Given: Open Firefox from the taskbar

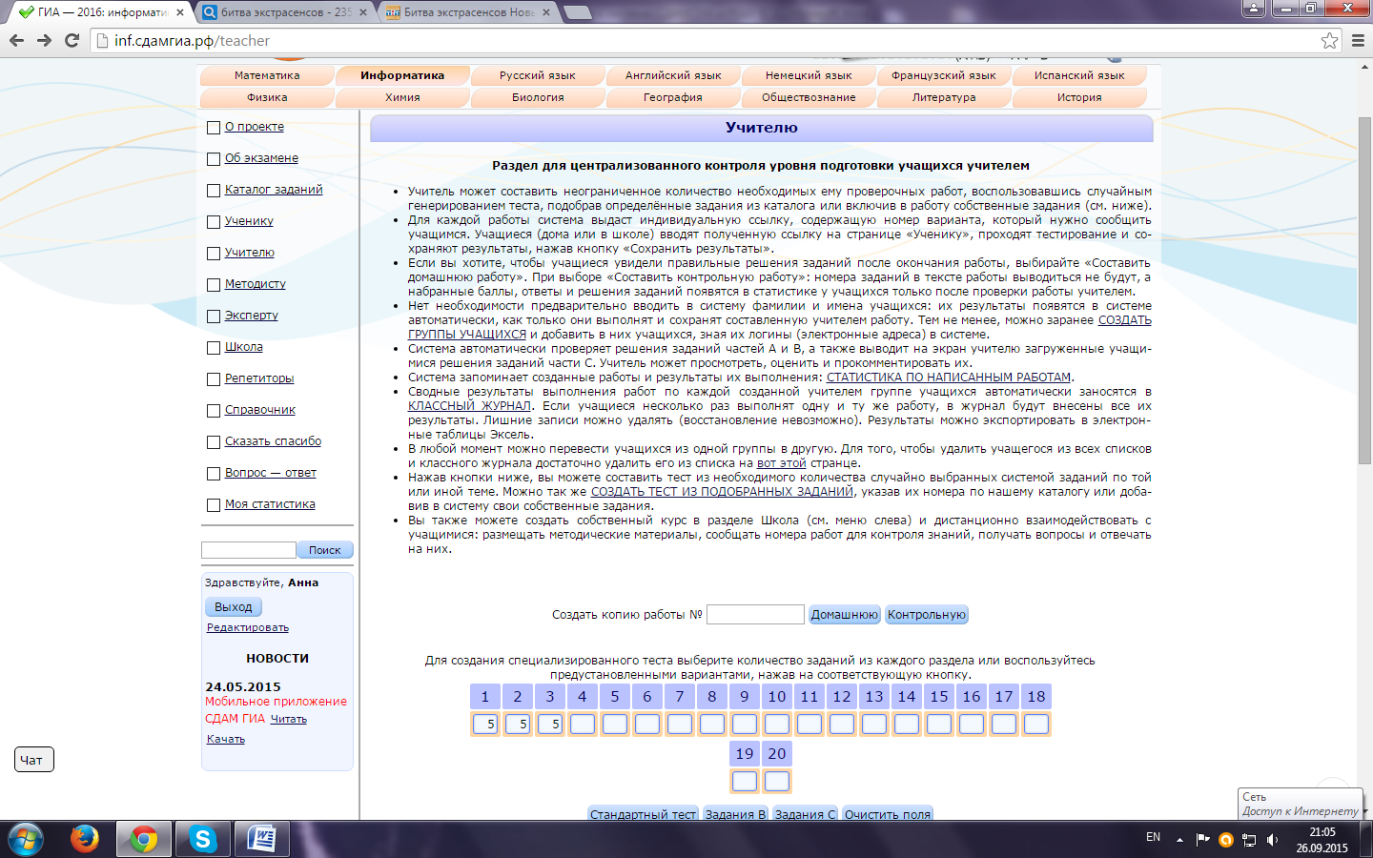Looking at the screenshot, I should (x=85, y=839).
